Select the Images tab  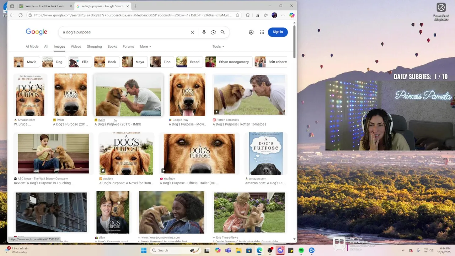(x=59, y=47)
